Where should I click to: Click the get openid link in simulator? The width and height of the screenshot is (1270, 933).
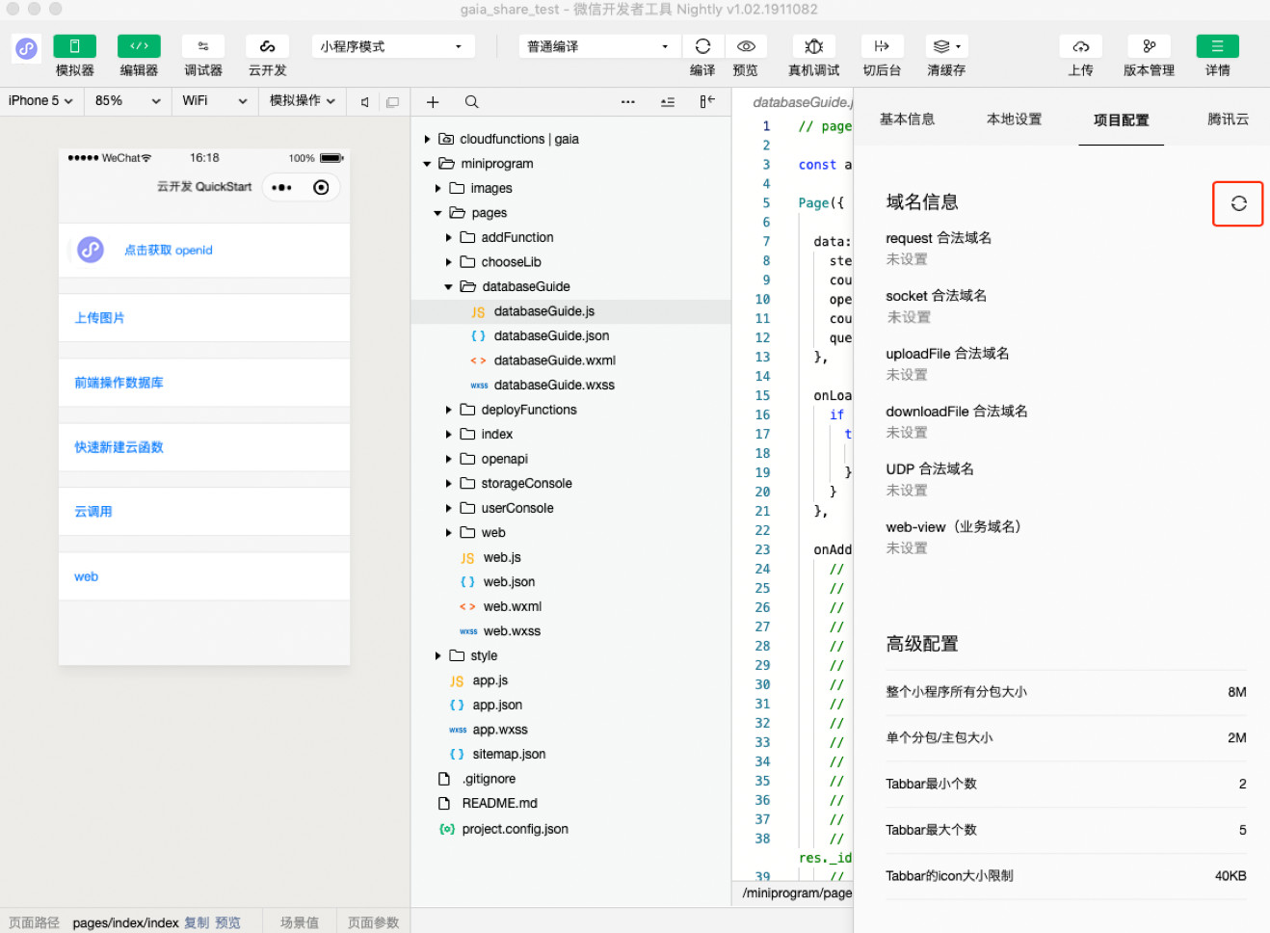168,251
